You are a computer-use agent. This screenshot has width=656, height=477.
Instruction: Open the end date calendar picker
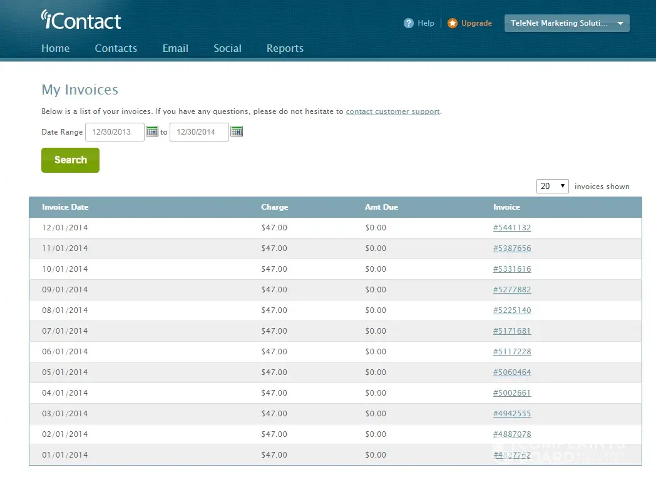click(237, 131)
